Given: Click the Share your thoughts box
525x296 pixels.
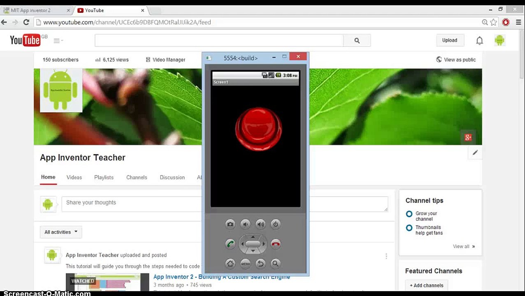Looking at the screenshot, I should pos(225,204).
